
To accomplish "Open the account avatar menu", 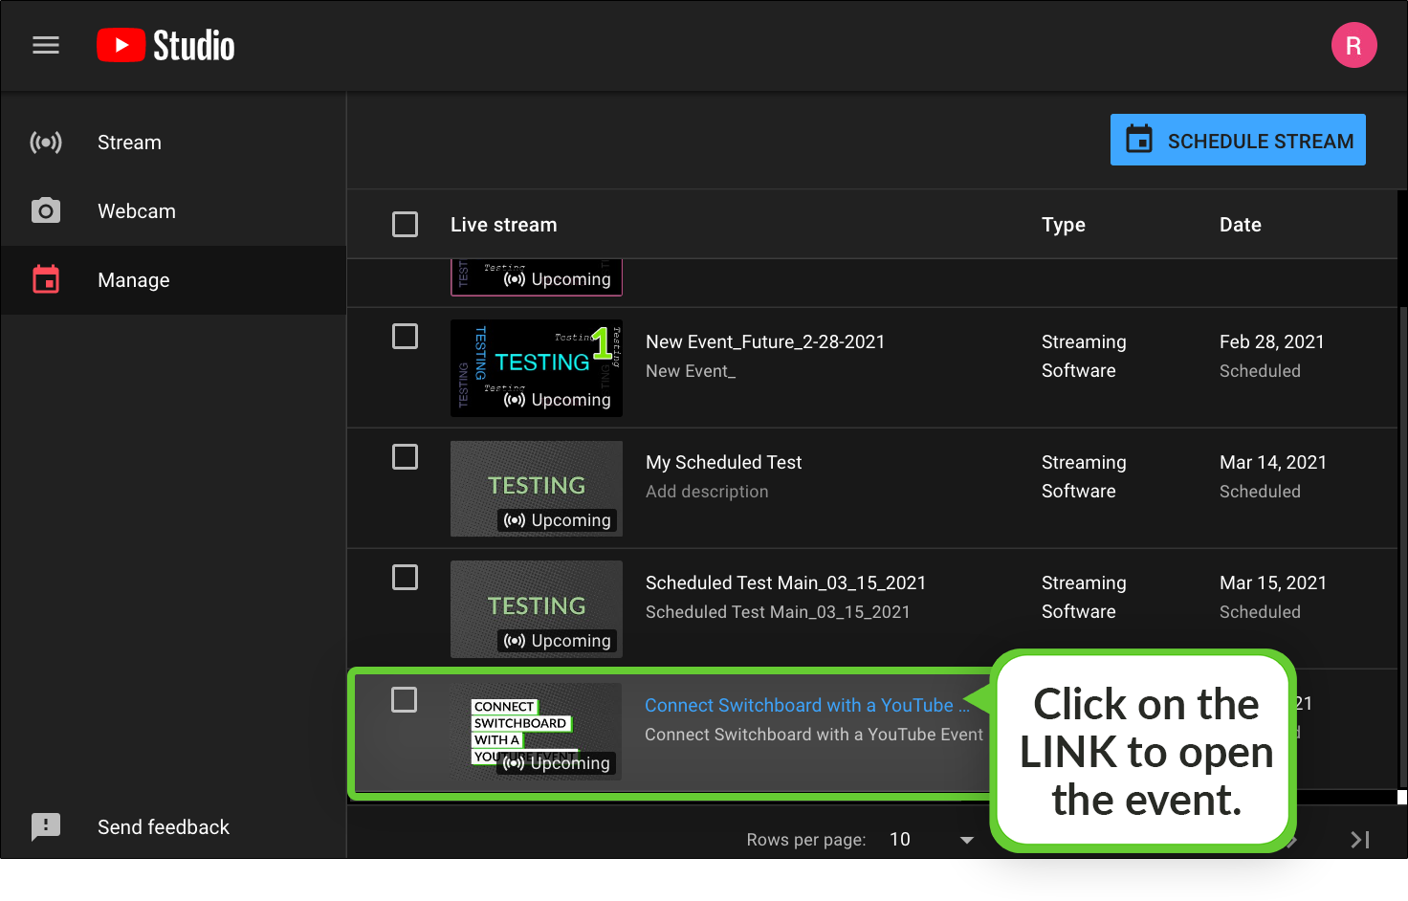I will [x=1353, y=46].
